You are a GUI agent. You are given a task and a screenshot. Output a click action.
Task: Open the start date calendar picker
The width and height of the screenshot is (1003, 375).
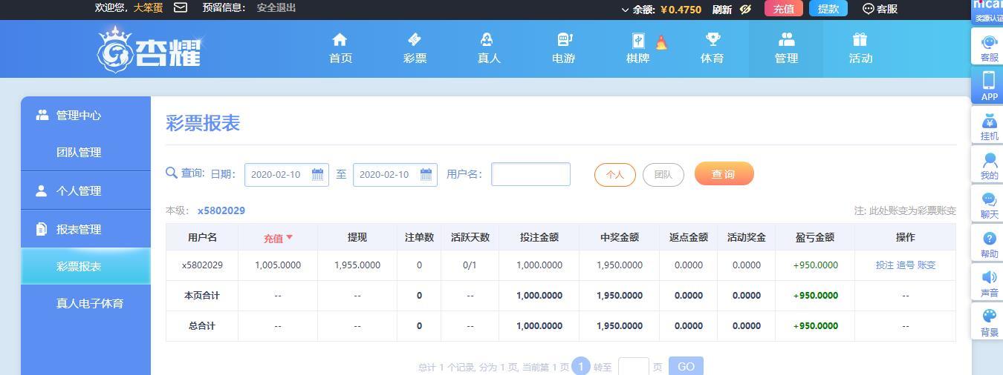click(x=317, y=175)
